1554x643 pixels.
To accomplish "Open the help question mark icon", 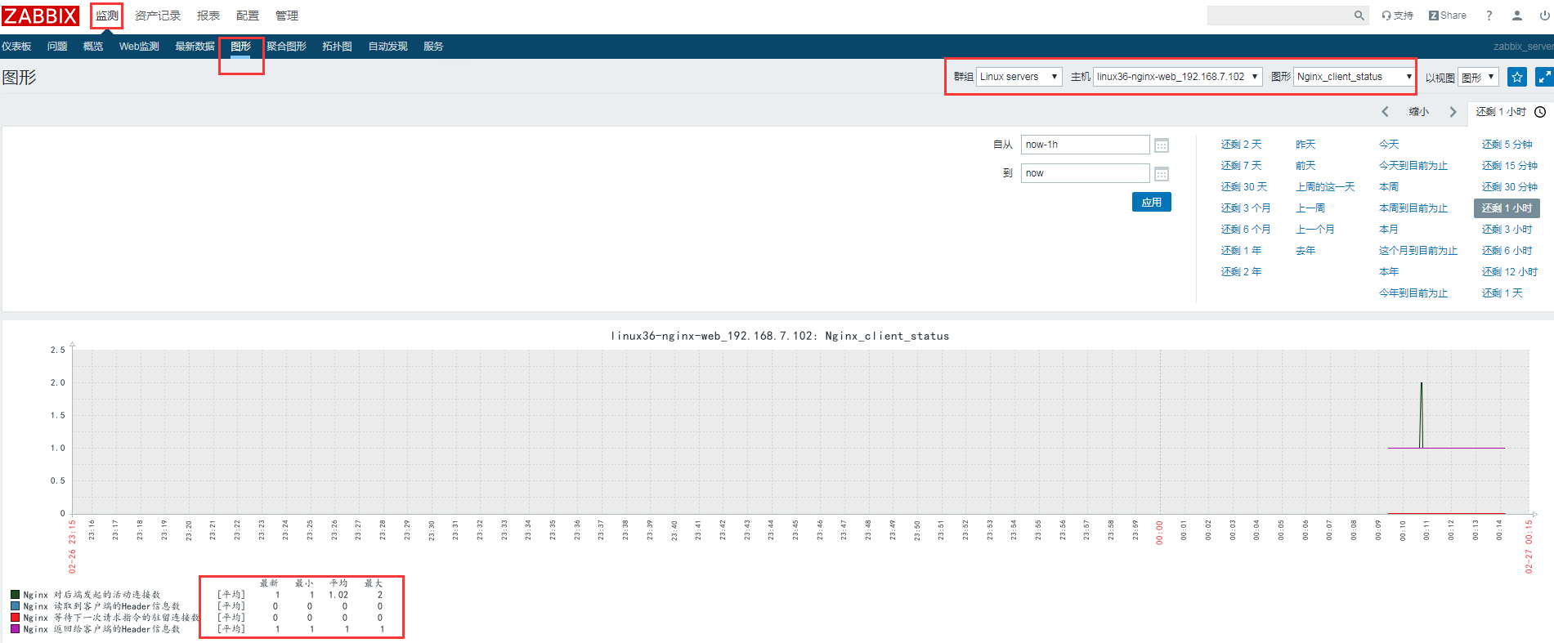I will pos(1489,16).
